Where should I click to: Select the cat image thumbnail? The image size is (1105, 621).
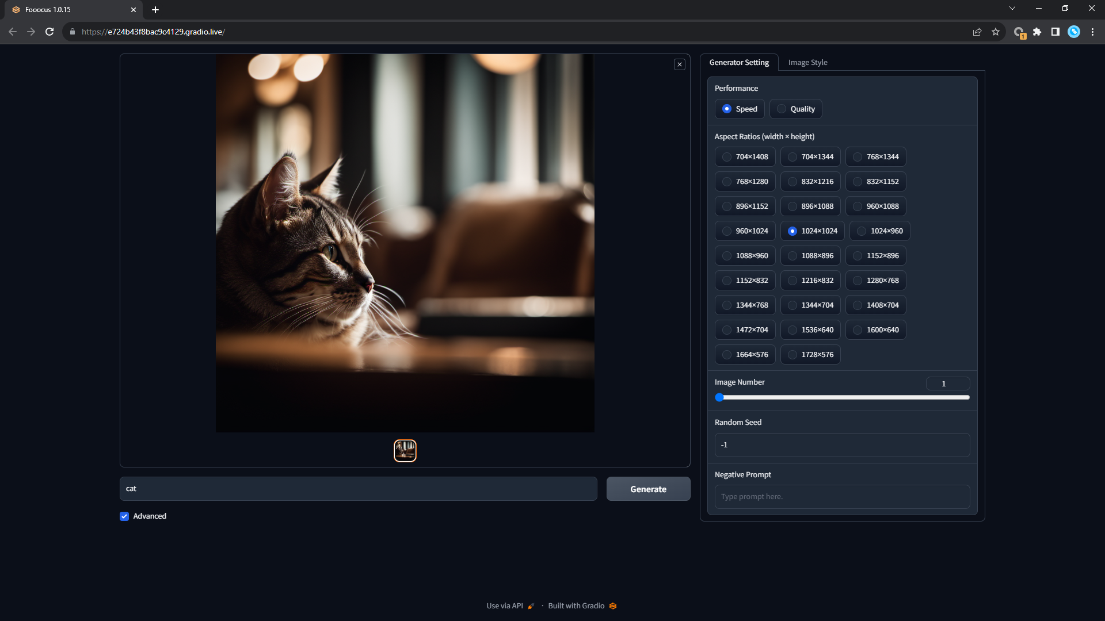[405, 451]
